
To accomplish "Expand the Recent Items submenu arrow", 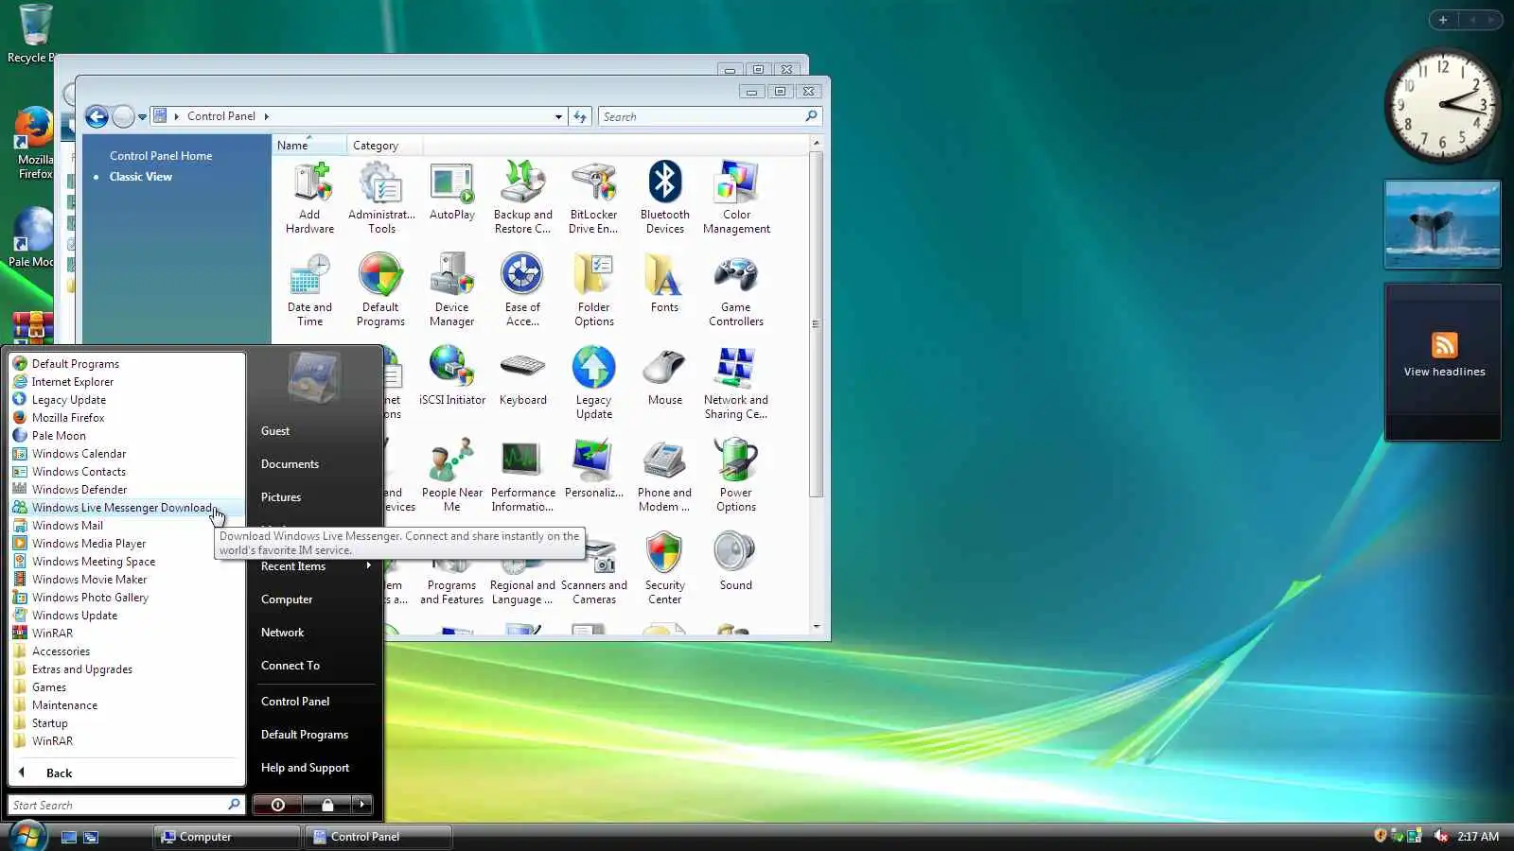I will pyautogui.click(x=368, y=566).
